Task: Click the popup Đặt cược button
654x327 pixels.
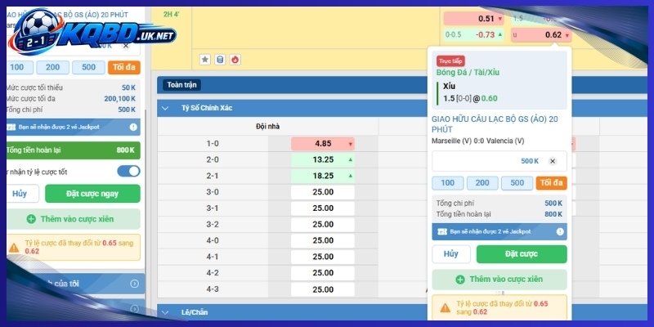Action: point(522,254)
